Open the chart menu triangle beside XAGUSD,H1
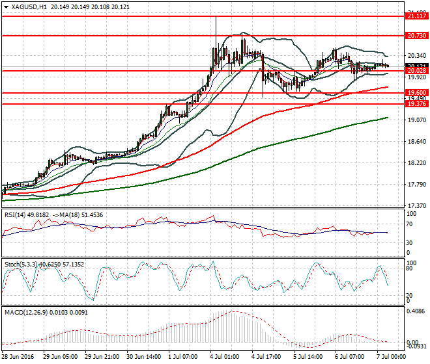430x364 pixels. (x=6, y=7)
